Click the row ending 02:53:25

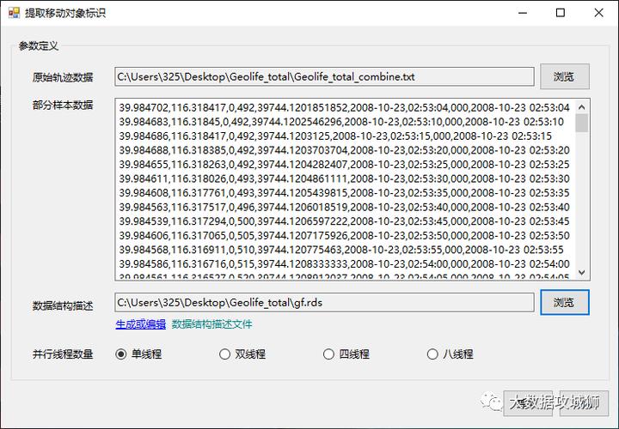coord(345,164)
